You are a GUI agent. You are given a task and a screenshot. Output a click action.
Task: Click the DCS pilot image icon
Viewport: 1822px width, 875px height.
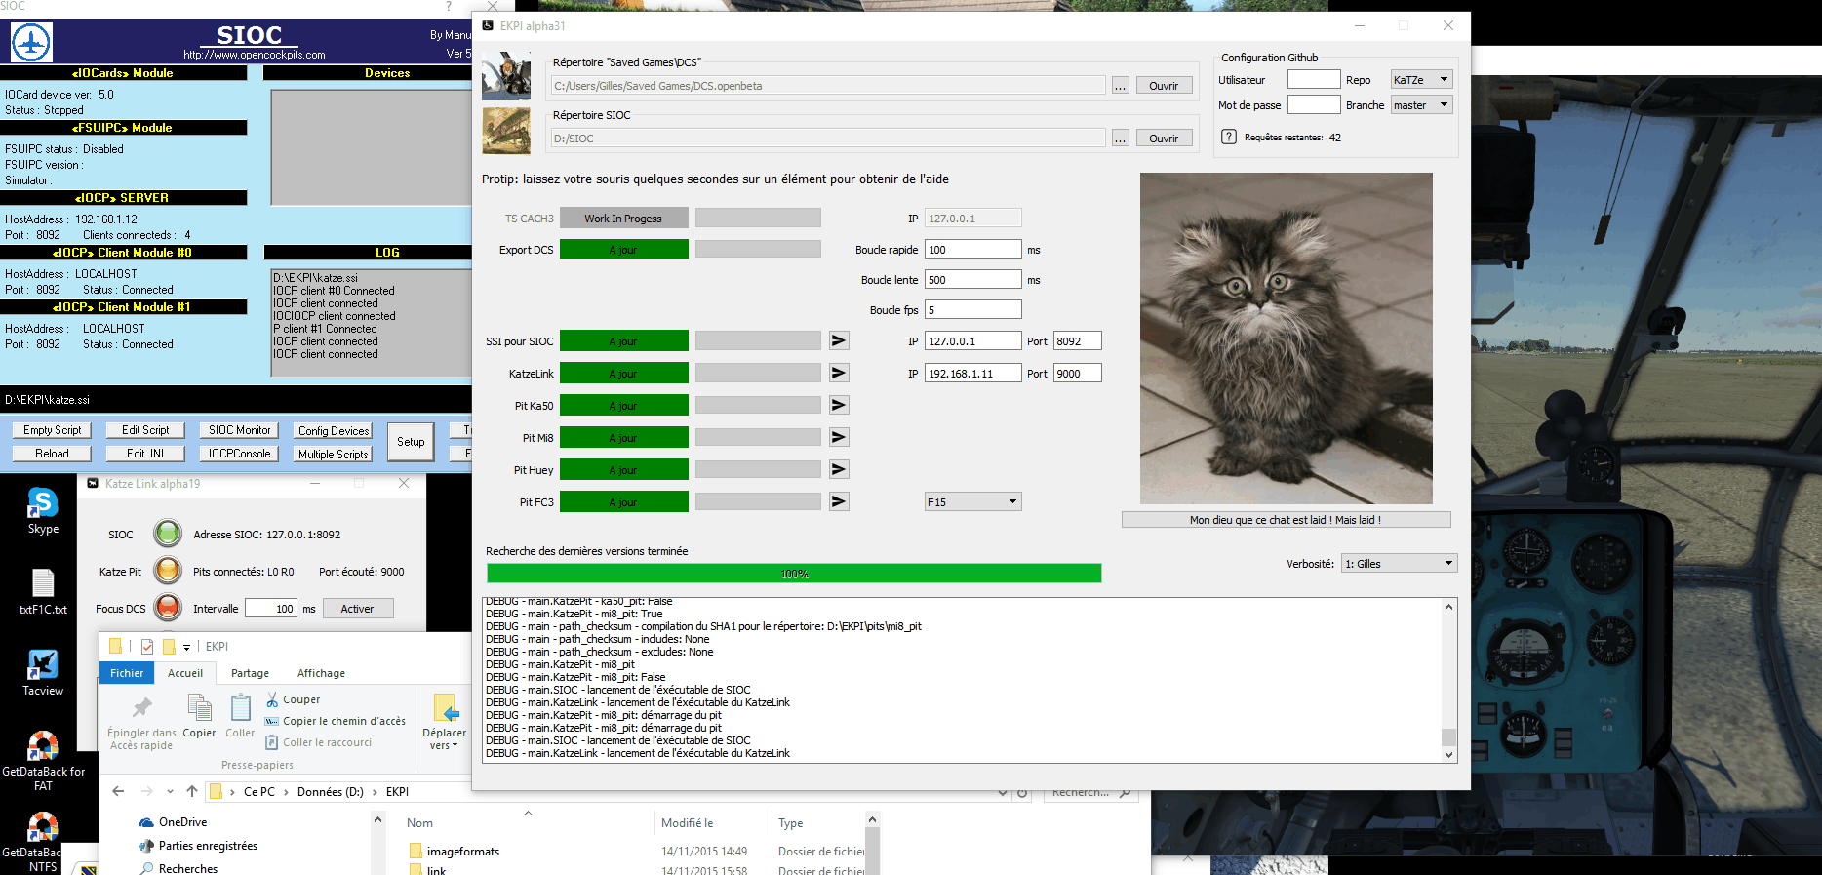coord(506,75)
